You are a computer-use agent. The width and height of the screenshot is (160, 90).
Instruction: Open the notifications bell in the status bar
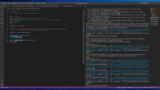[158, 87]
